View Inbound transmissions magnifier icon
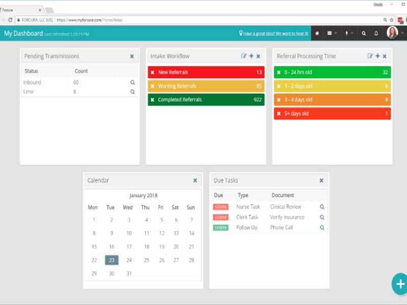 [x=133, y=82]
